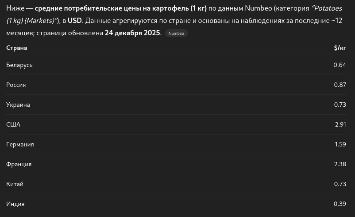Select the США country cell
The image size is (355, 217).
(13, 124)
